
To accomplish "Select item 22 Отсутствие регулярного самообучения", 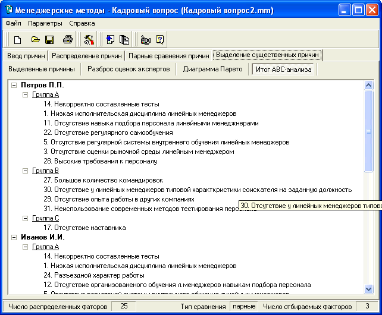I will tap(108, 133).
